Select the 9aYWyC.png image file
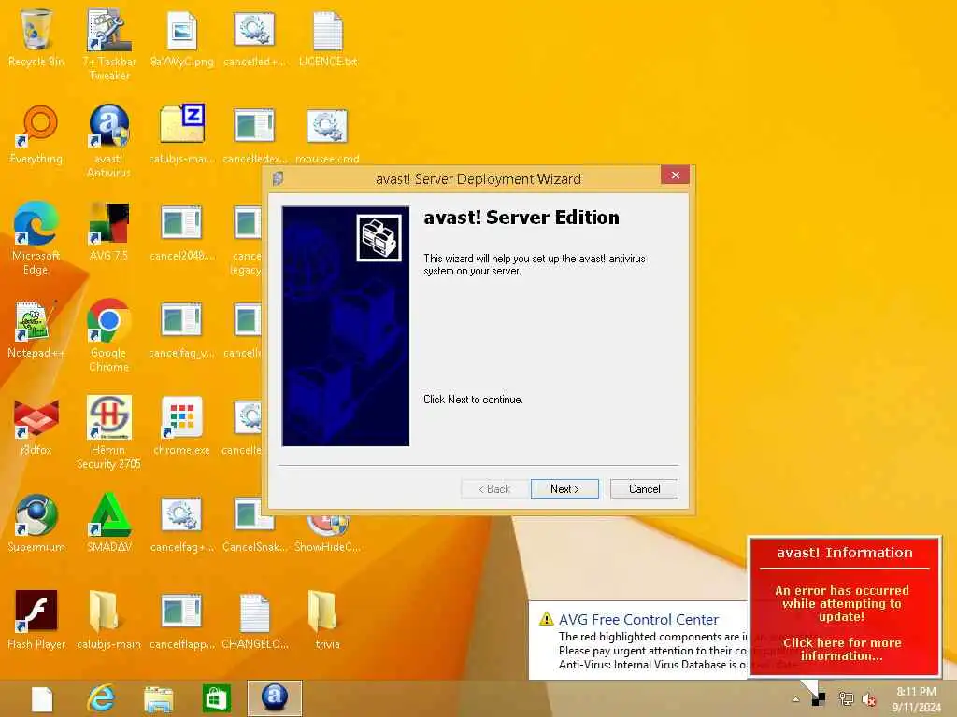This screenshot has width=957, height=717. tap(182, 37)
